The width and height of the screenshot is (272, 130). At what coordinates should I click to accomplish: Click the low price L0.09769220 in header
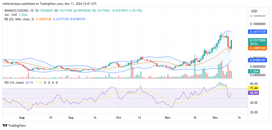click(x=82, y=11)
